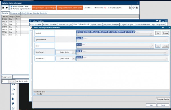Viewport: 171px width, 110px height.
Task: Open Backtest Sonuçları tab
Action: coord(65,24)
